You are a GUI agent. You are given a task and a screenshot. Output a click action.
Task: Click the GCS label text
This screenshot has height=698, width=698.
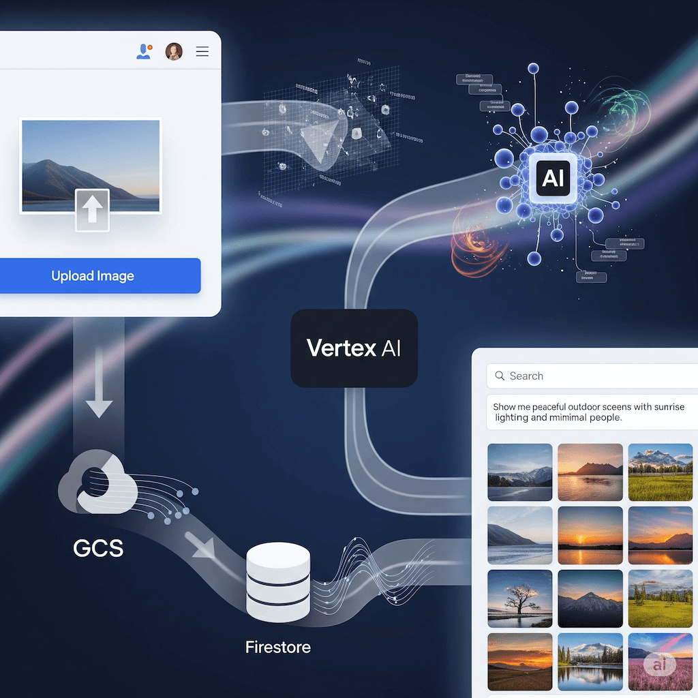pyautogui.click(x=98, y=548)
